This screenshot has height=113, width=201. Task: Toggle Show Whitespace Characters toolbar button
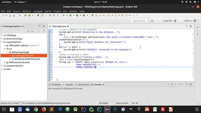[x=58, y=15]
